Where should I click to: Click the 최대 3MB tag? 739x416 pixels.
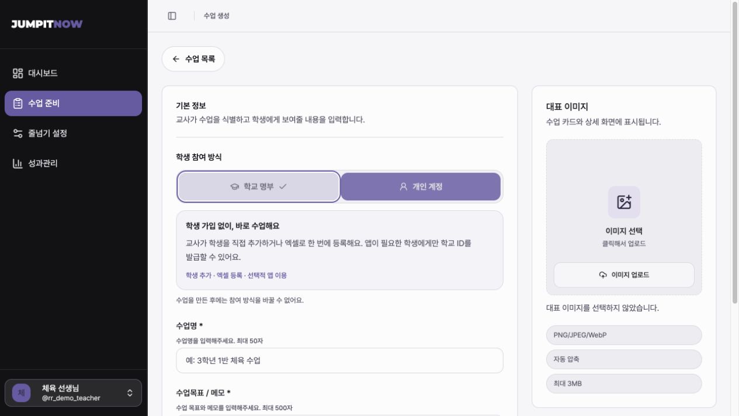(x=624, y=384)
